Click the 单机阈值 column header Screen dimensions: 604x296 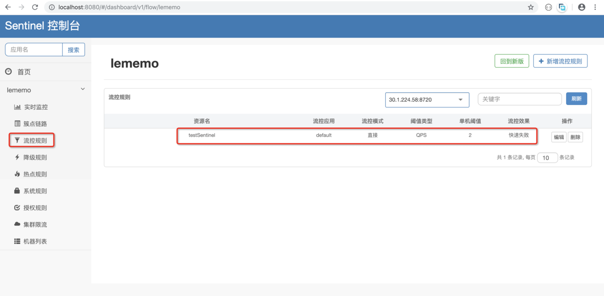(470, 121)
